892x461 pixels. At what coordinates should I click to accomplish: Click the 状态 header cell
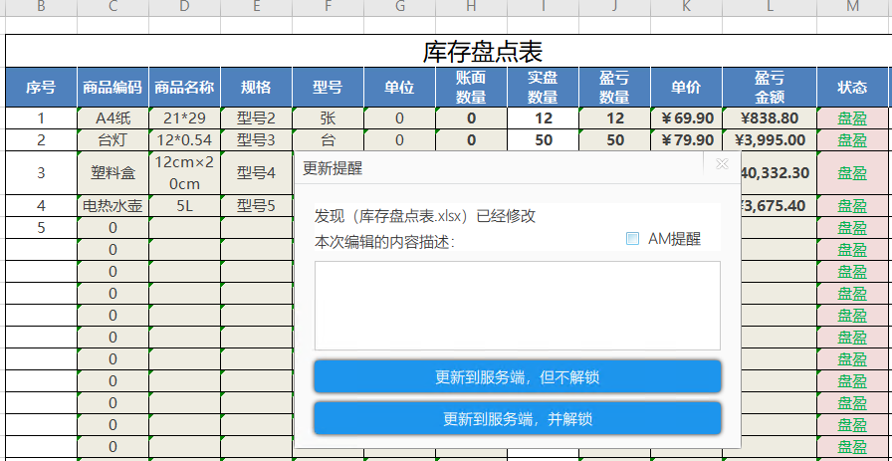pyautogui.click(x=852, y=87)
